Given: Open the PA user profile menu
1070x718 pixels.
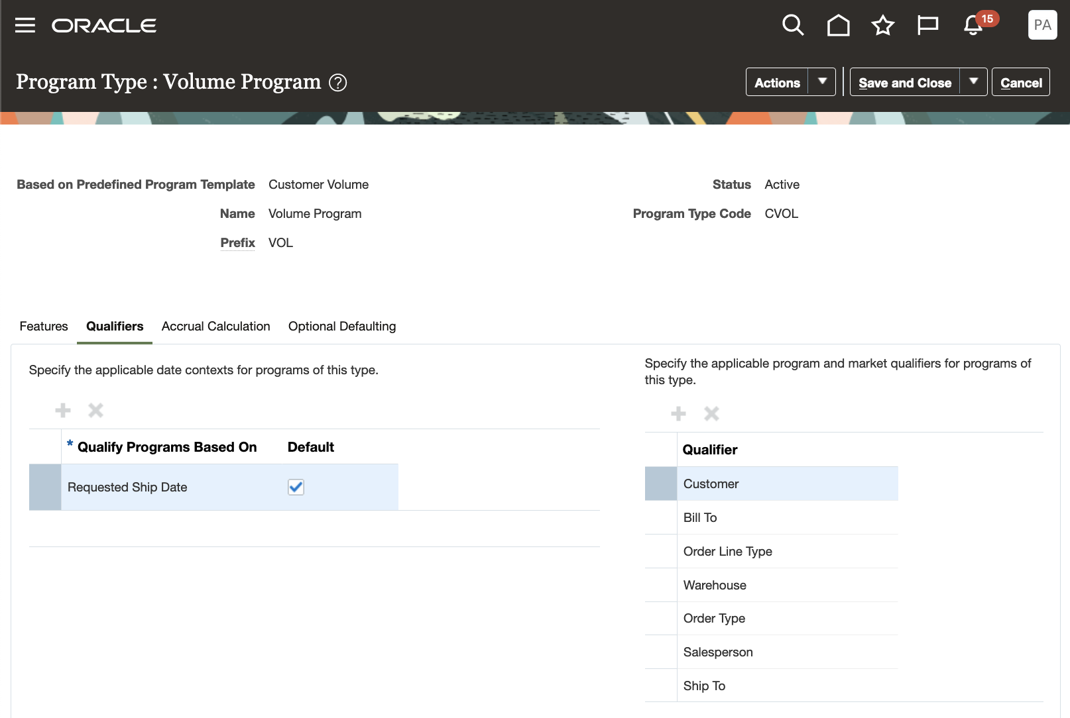Looking at the screenshot, I should click(x=1042, y=25).
